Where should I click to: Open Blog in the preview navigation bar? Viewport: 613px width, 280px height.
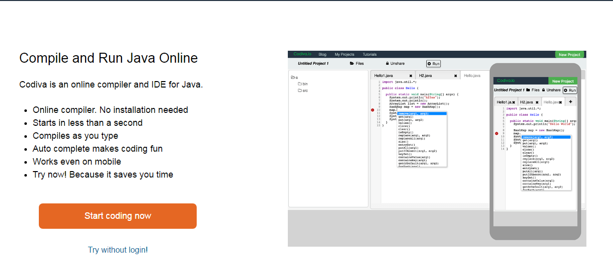click(322, 55)
